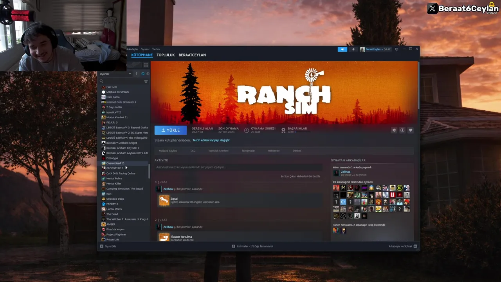Click the plus icon next to Oyun Ekle

102,246
